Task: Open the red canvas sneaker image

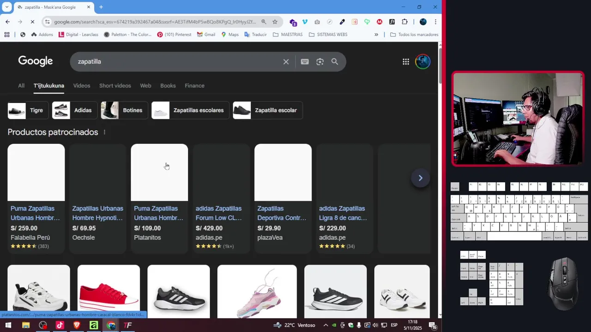Action: [x=109, y=291]
